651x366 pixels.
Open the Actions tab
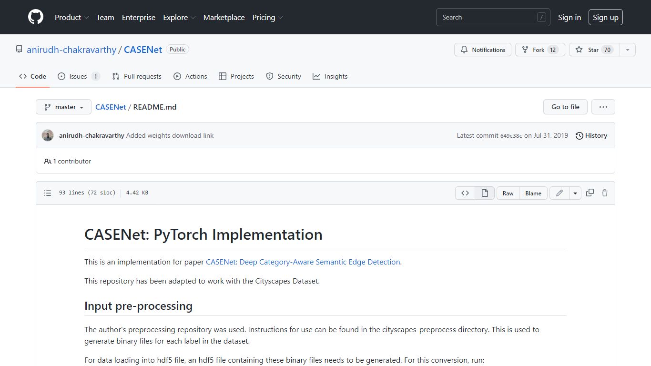(190, 76)
